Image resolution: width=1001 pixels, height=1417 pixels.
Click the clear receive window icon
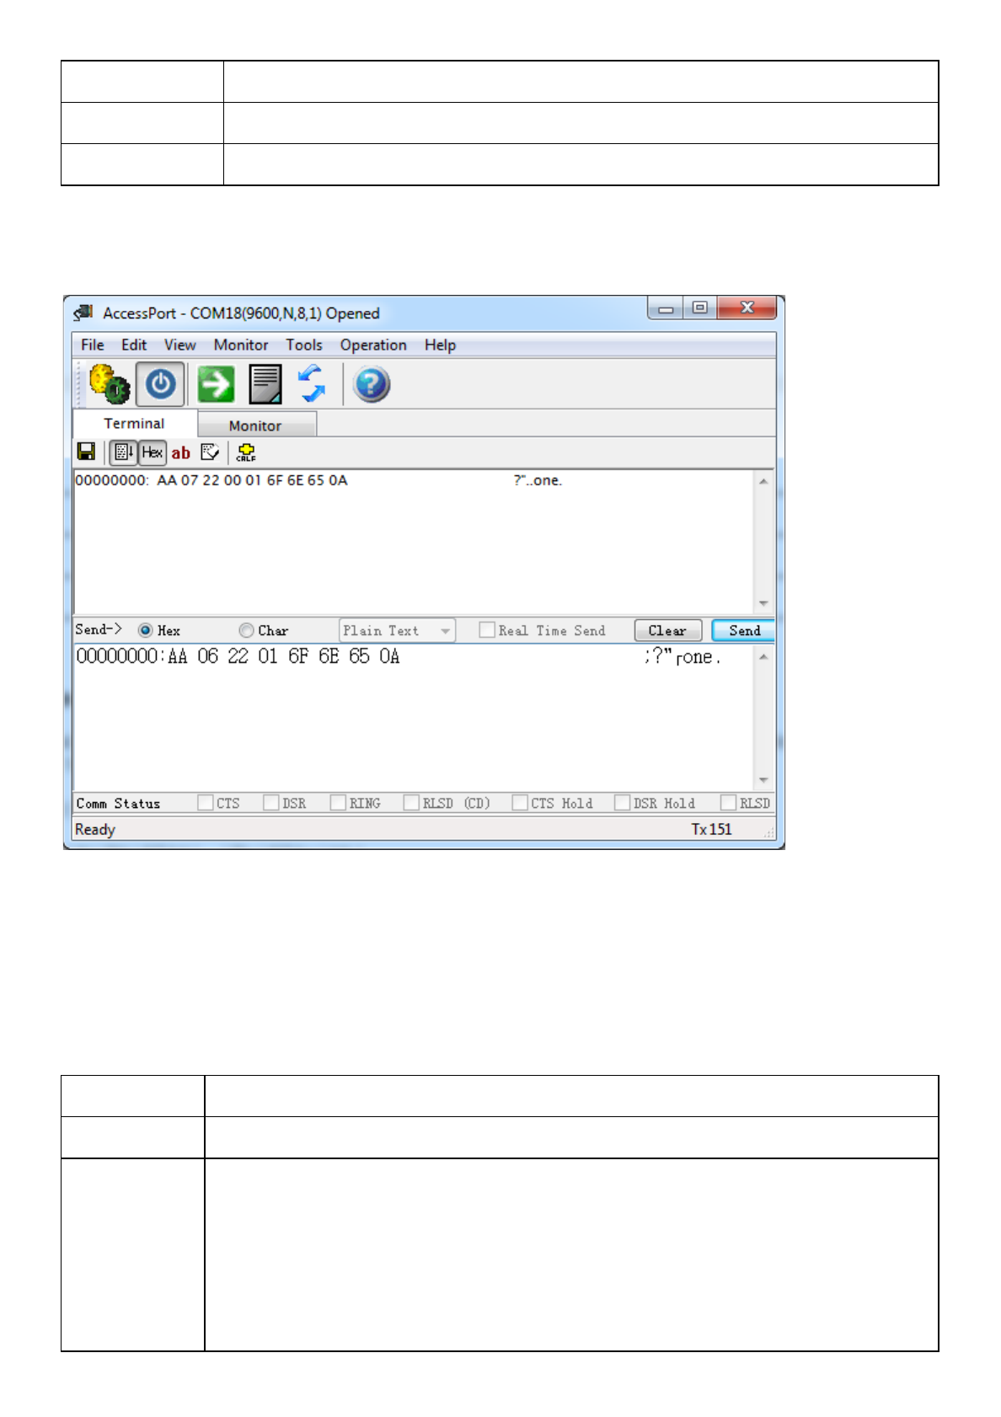(x=211, y=452)
